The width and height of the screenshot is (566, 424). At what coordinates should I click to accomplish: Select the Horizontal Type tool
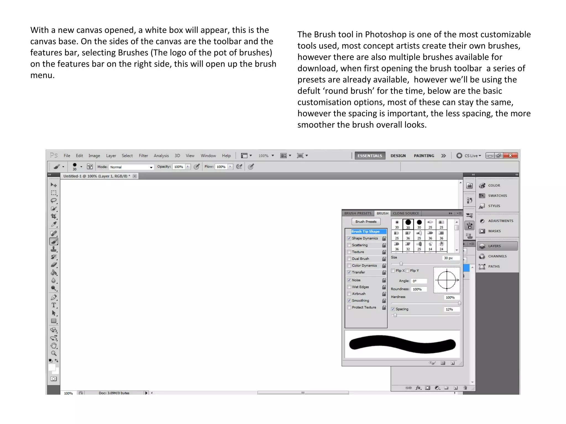54,305
